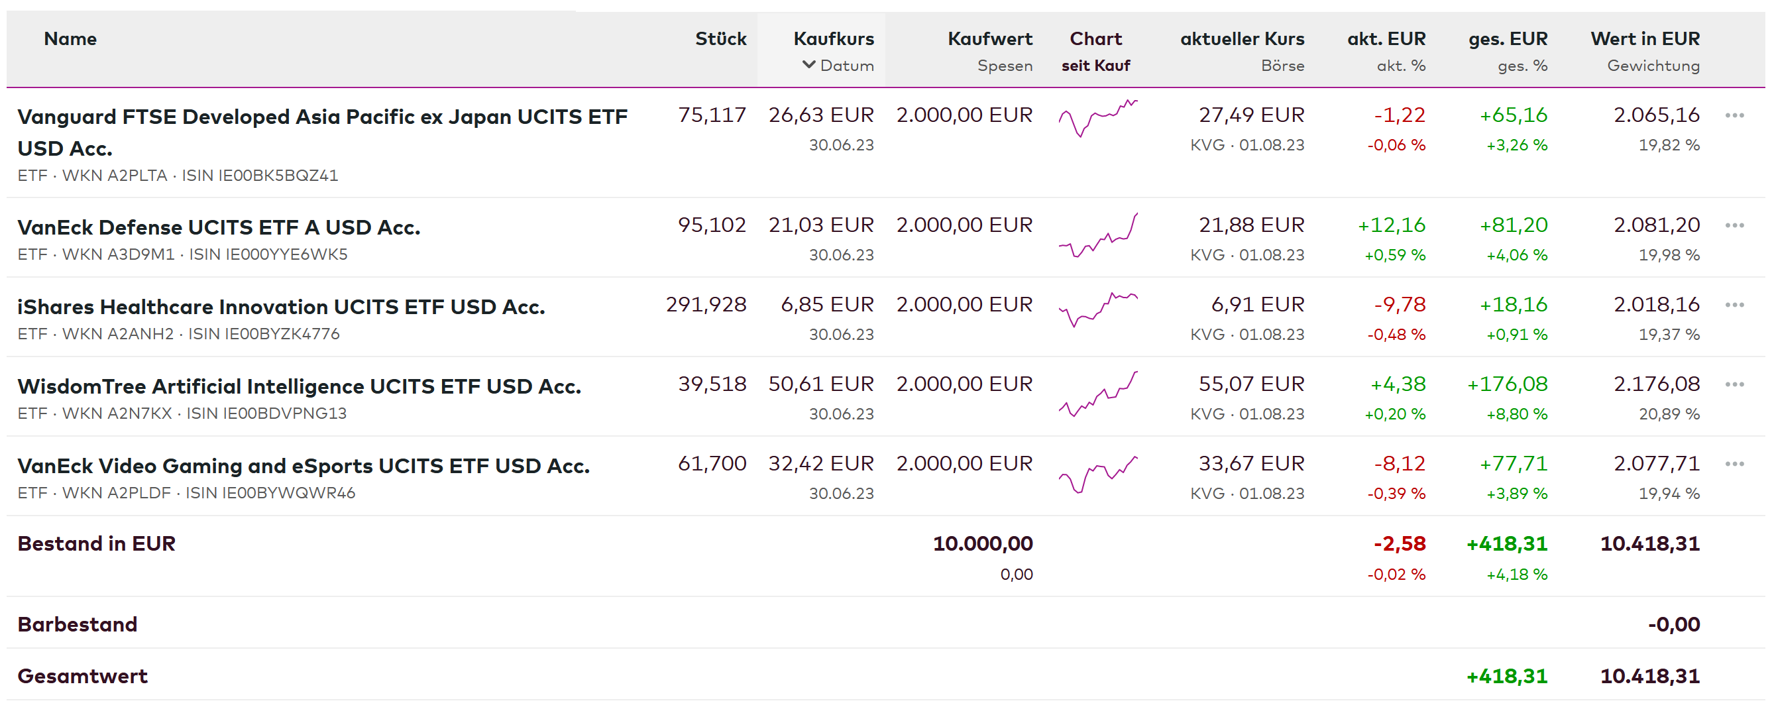The image size is (1772, 715).
Task: Sort table by Stück column header
Action: coord(720,39)
